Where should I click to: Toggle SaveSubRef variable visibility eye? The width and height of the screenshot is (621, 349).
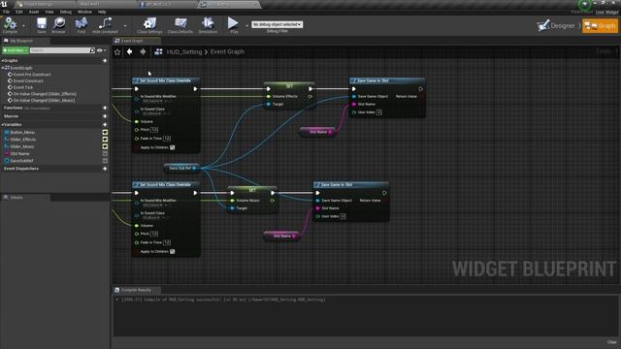[x=105, y=161]
